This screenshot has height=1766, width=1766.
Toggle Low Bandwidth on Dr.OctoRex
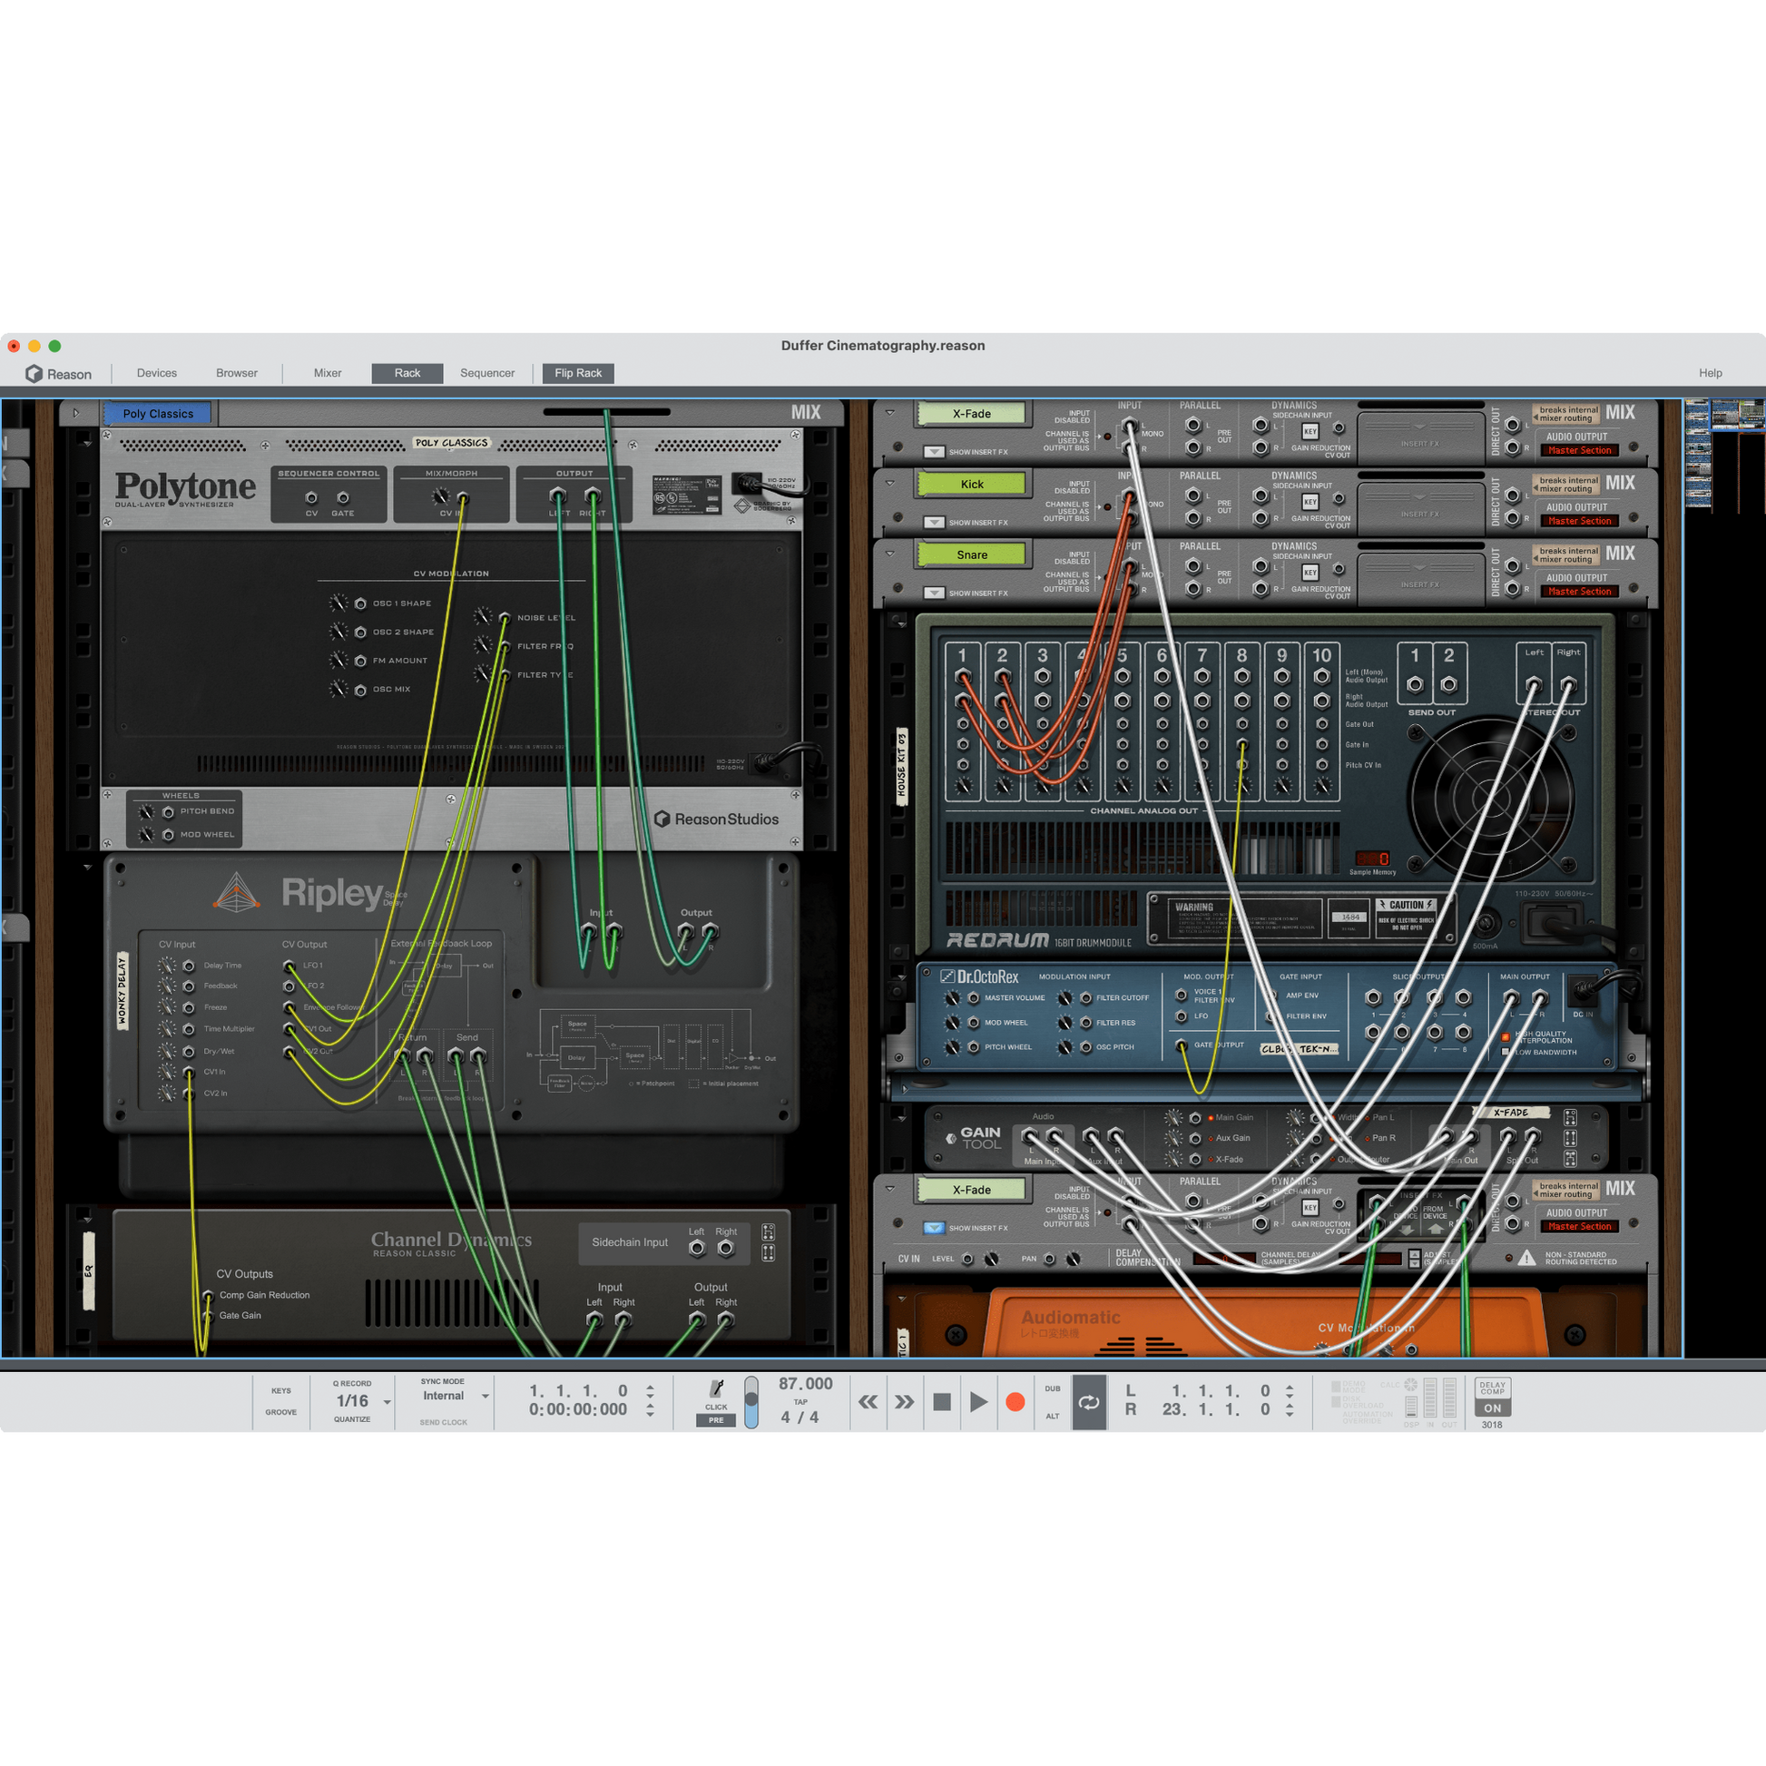(x=1507, y=1052)
